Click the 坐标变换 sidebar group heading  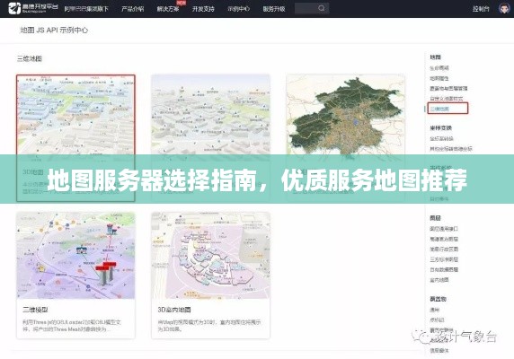point(441,128)
